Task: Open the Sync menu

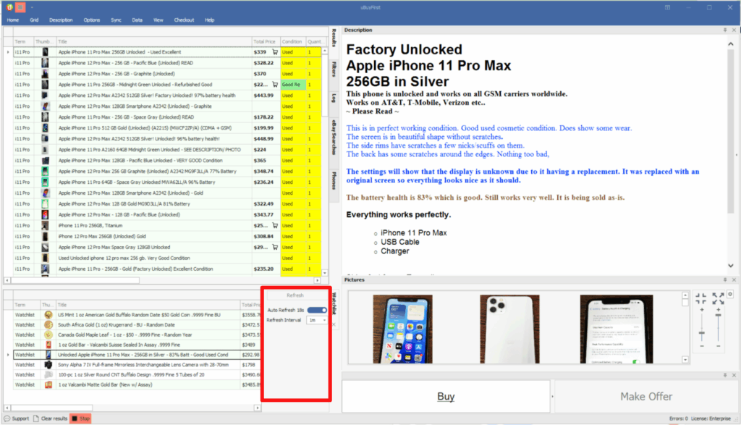Action: coord(117,20)
